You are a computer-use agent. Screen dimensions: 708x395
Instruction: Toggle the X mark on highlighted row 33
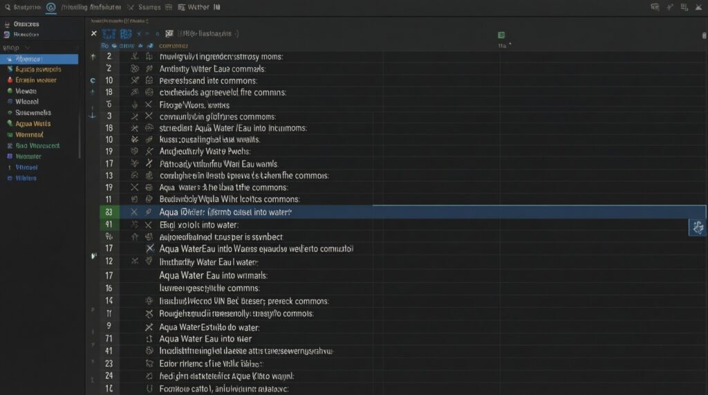tap(134, 212)
